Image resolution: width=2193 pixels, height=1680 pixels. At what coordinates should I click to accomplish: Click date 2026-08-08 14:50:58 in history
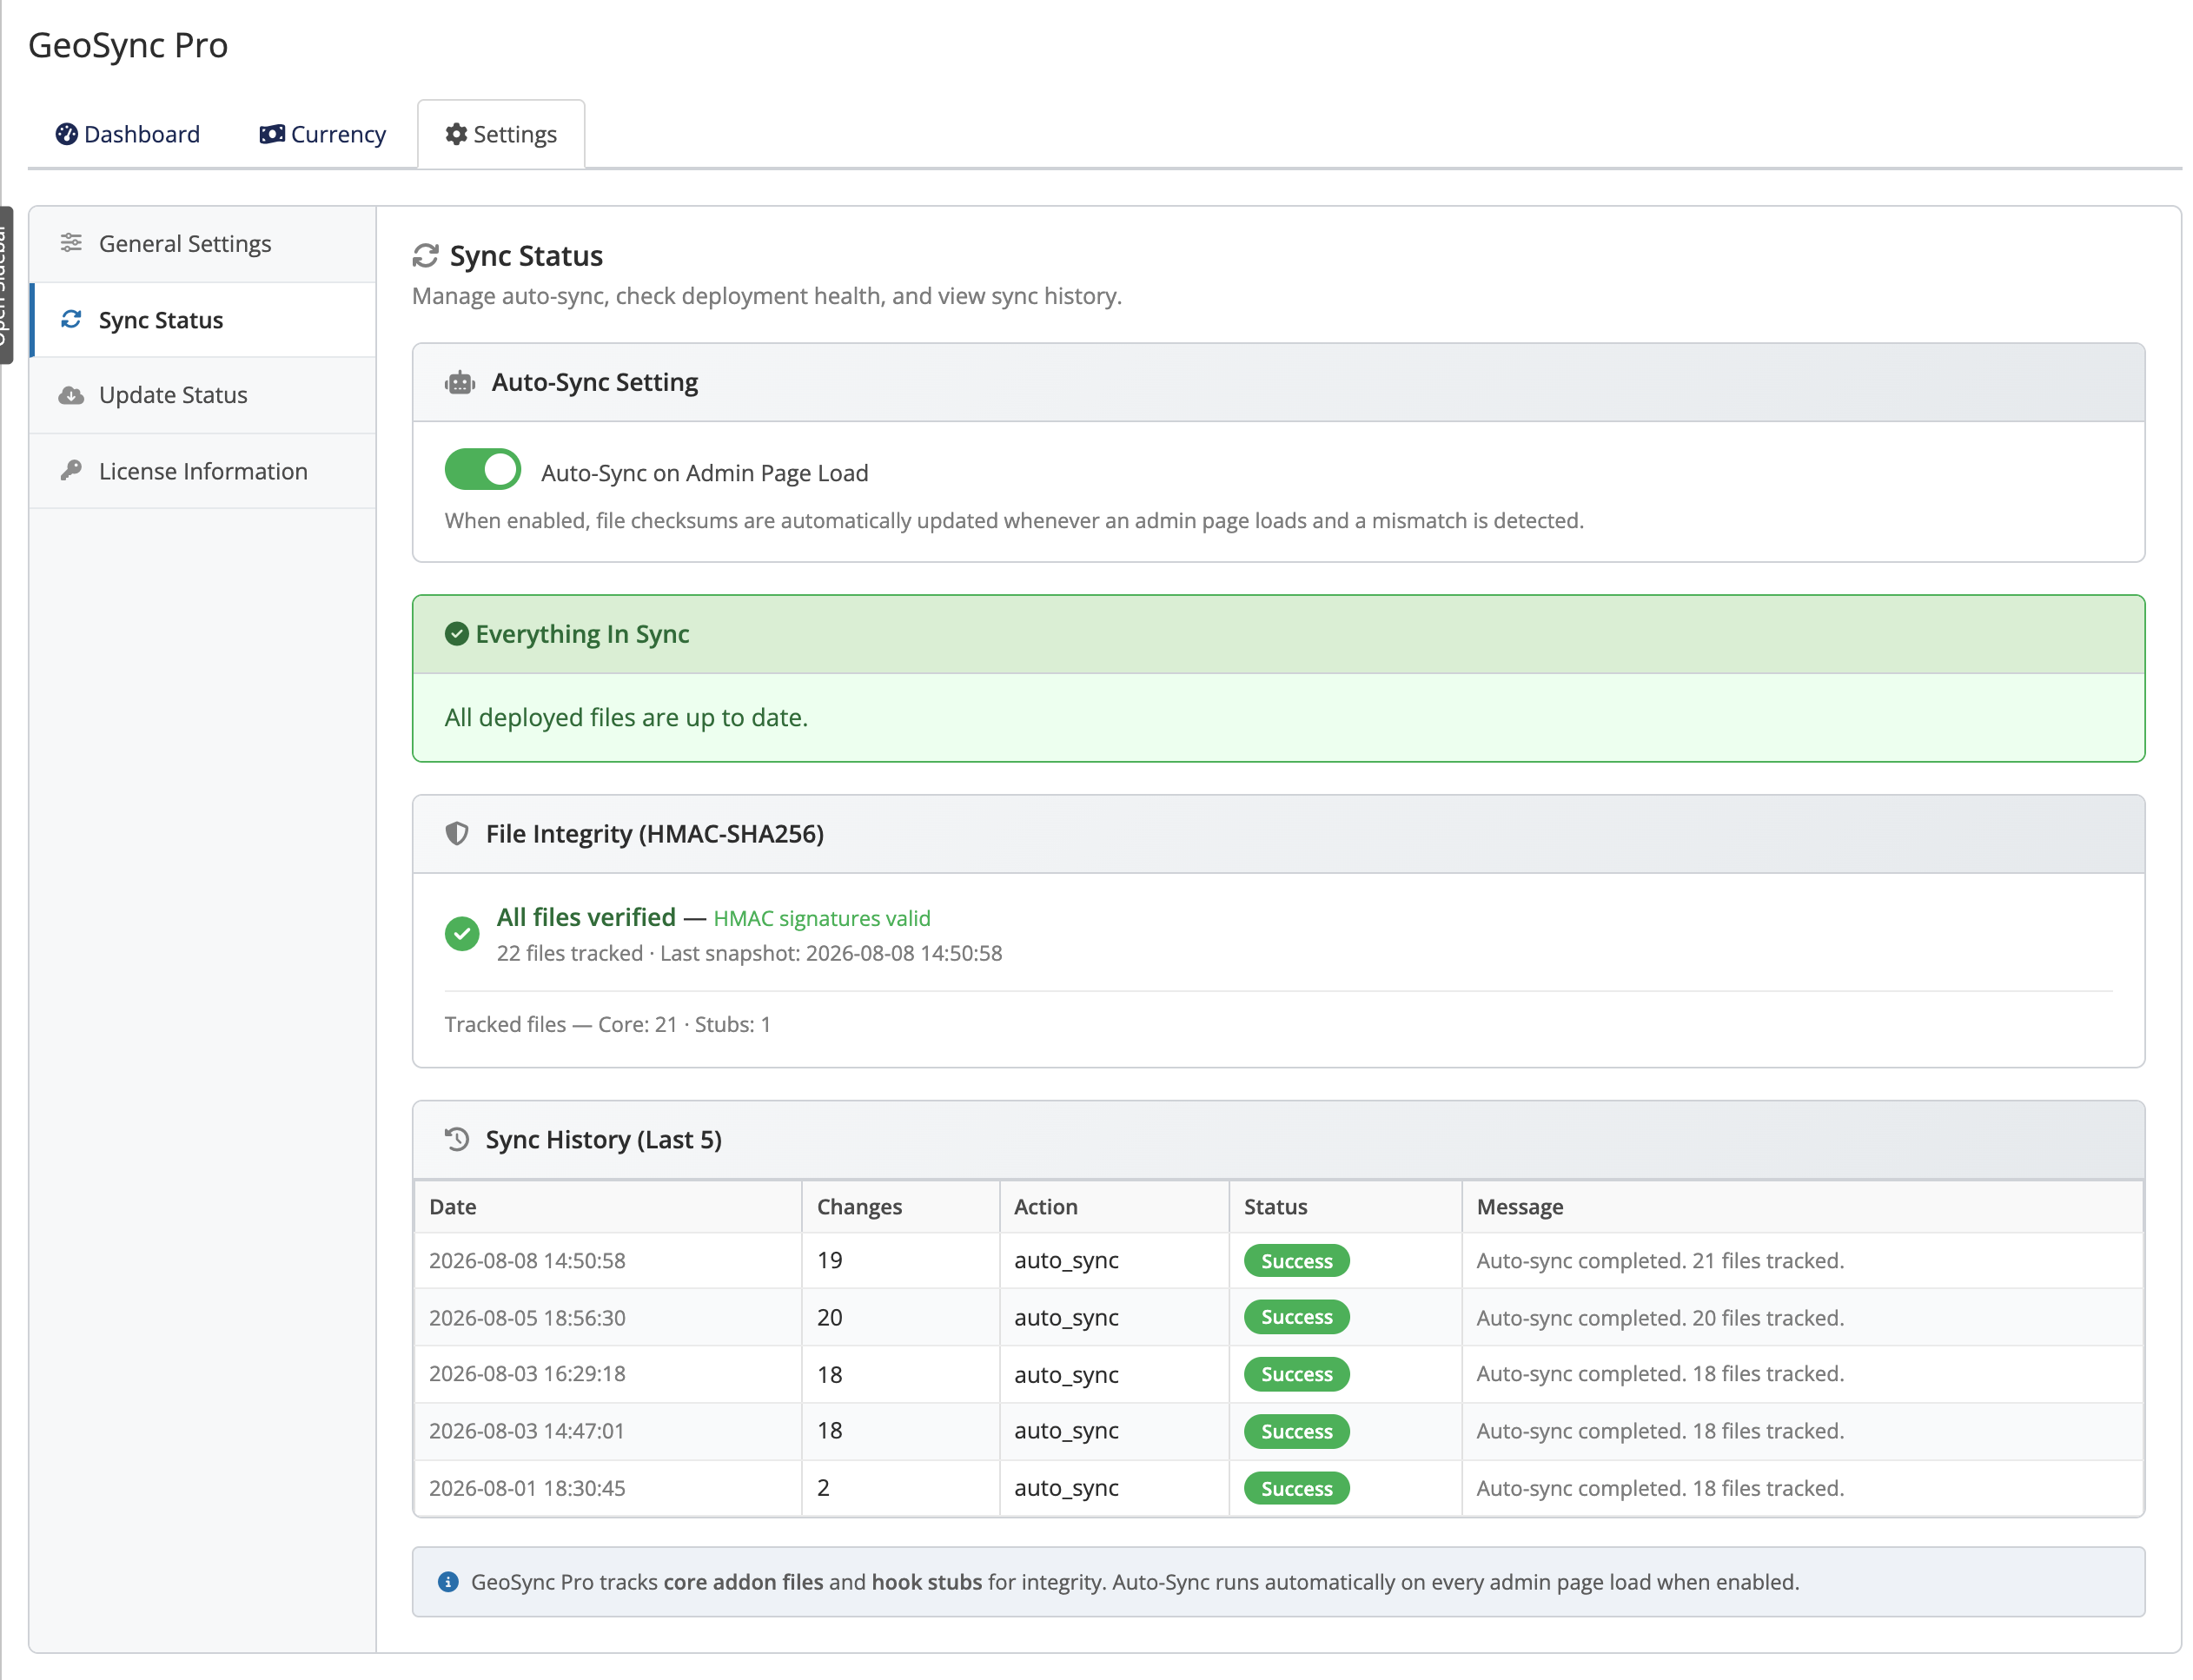tap(527, 1261)
